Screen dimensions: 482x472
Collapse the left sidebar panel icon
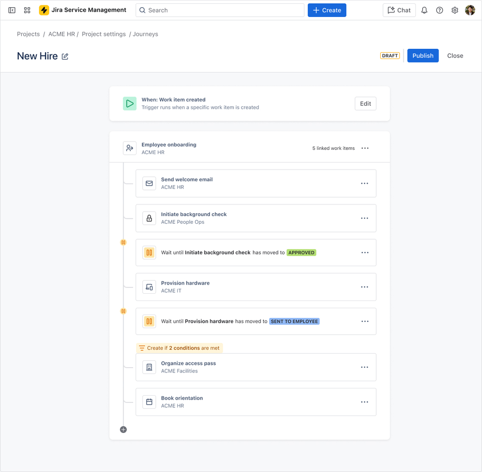click(x=12, y=10)
